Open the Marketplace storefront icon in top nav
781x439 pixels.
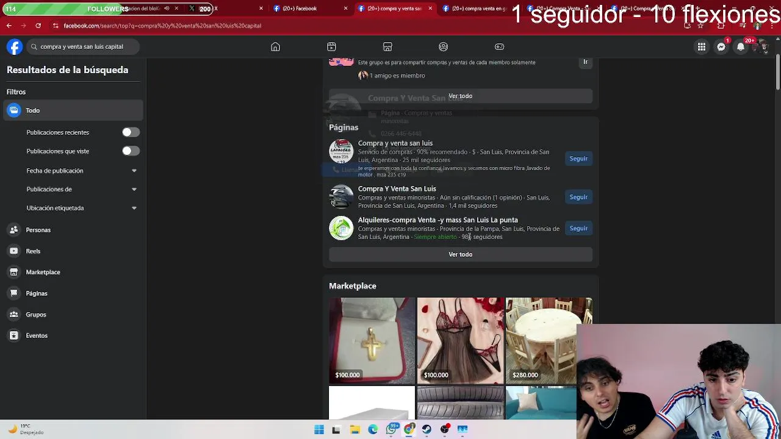[x=387, y=47]
